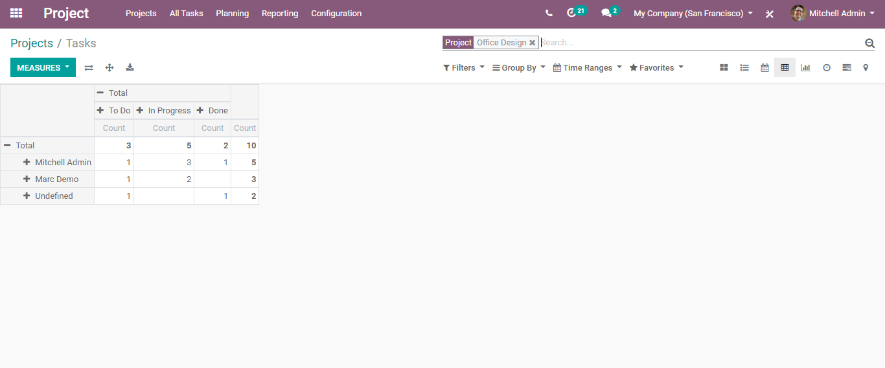Sort by To Do Count column
The width and height of the screenshot is (885, 368).
click(114, 128)
